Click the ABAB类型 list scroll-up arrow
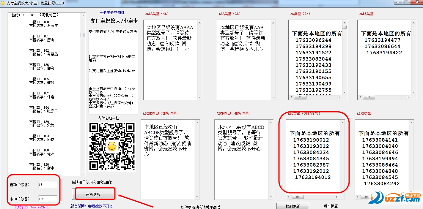Screen dimensions: 423x209 tap(411, 122)
